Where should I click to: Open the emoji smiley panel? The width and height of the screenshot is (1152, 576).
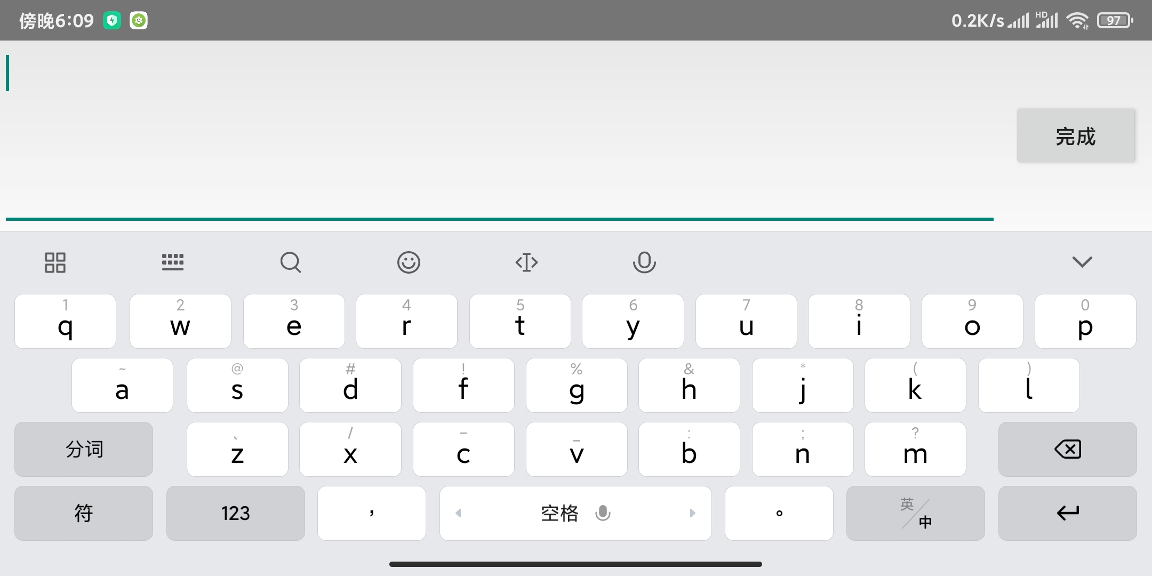point(409,262)
